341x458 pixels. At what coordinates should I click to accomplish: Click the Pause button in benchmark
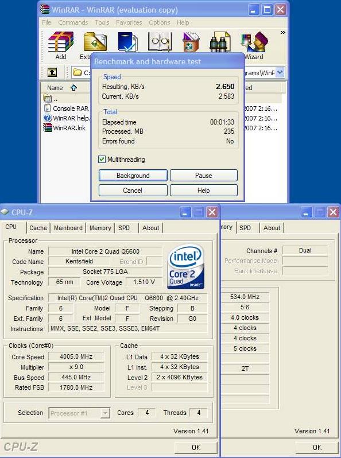coord(204,176)
